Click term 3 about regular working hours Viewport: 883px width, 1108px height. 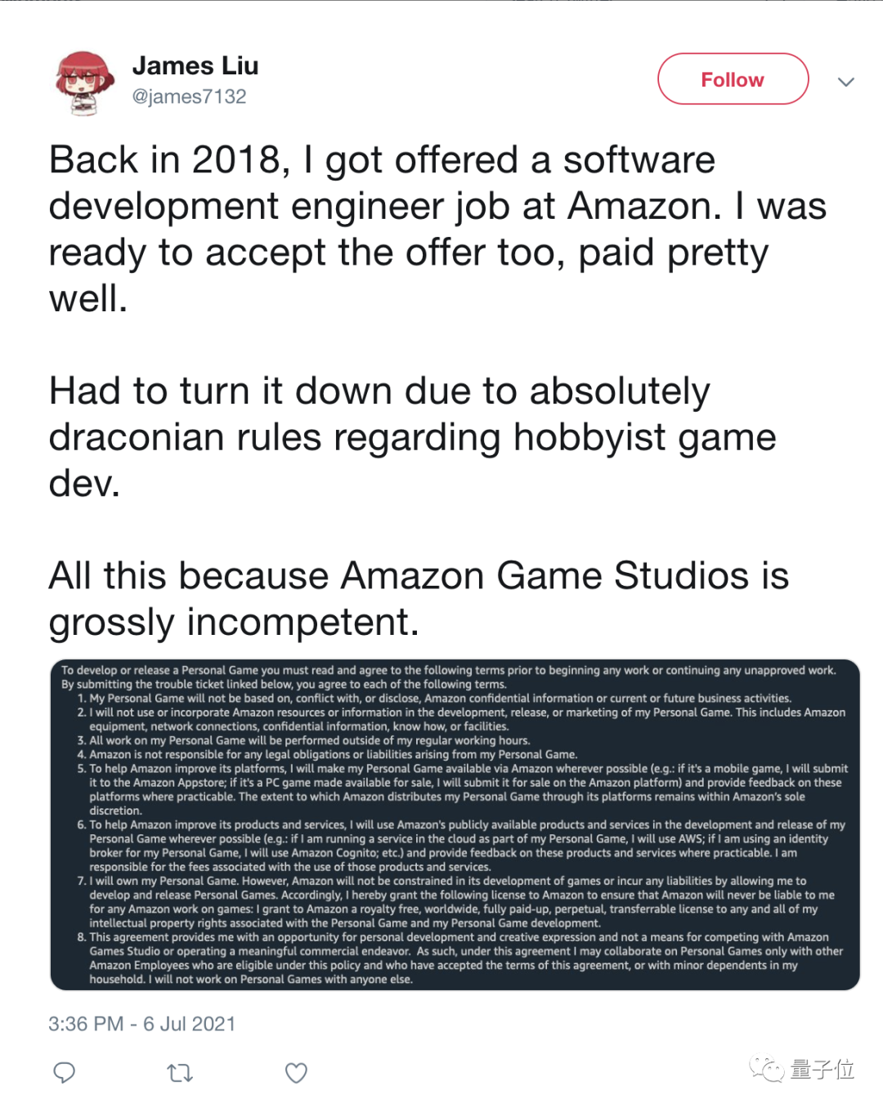[309, 740]
